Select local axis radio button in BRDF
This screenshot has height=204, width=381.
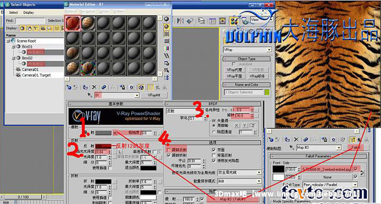click(x=214, y=125)
